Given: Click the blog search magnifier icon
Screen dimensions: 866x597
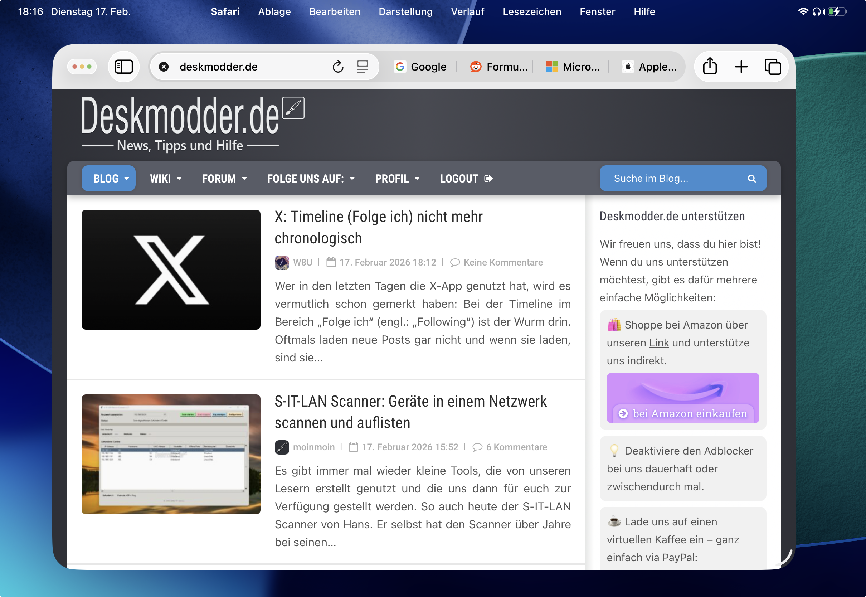Looking at the screenshot, I should (x=751, y=179).
